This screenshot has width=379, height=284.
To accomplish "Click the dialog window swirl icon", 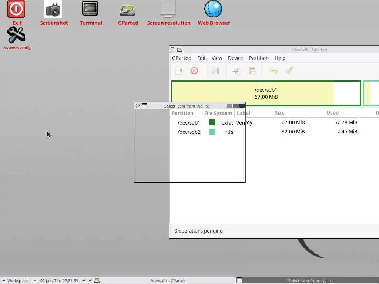I will [x=138, y=106].
